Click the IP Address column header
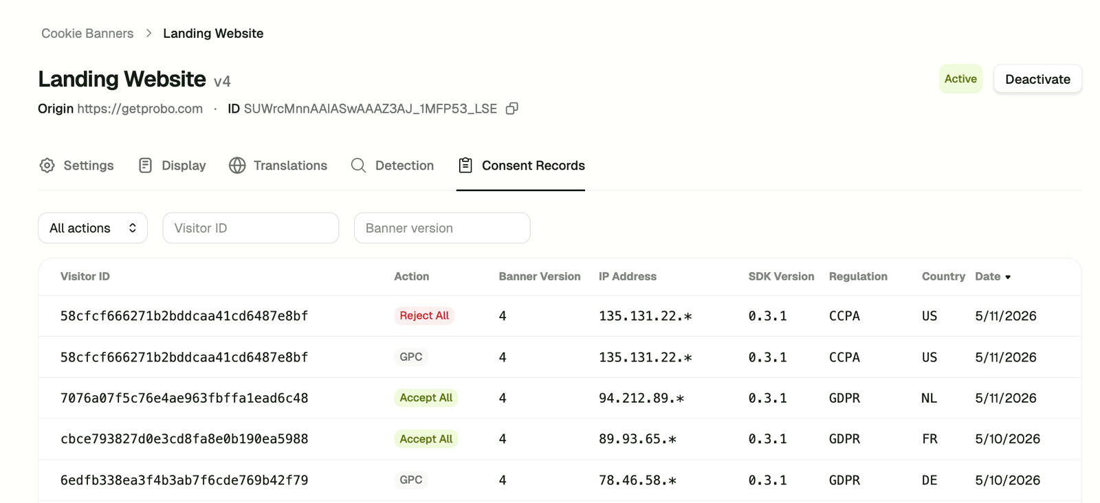The width and height of the screenshot is (1100, 503). pyautogui.click(x=628, y=276)
